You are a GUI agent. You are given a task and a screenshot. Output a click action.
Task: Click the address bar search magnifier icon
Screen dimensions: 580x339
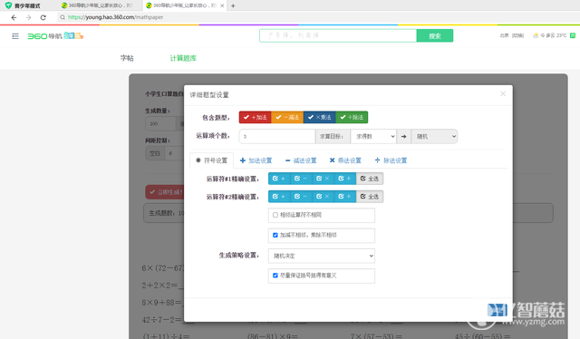coord(63,17)
